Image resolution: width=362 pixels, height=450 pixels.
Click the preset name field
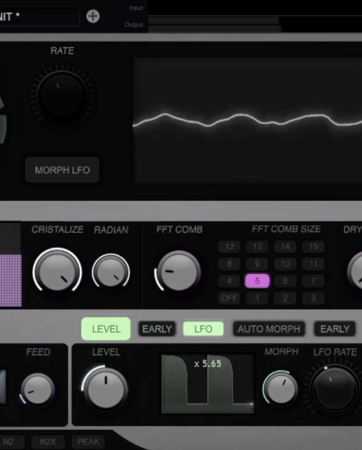pos(39,16)
